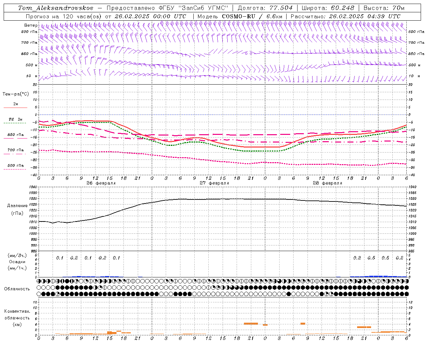This screenshot has height=341, width=426.
Task: Click the Осадки precipitation label
Action: coord(17,262)
